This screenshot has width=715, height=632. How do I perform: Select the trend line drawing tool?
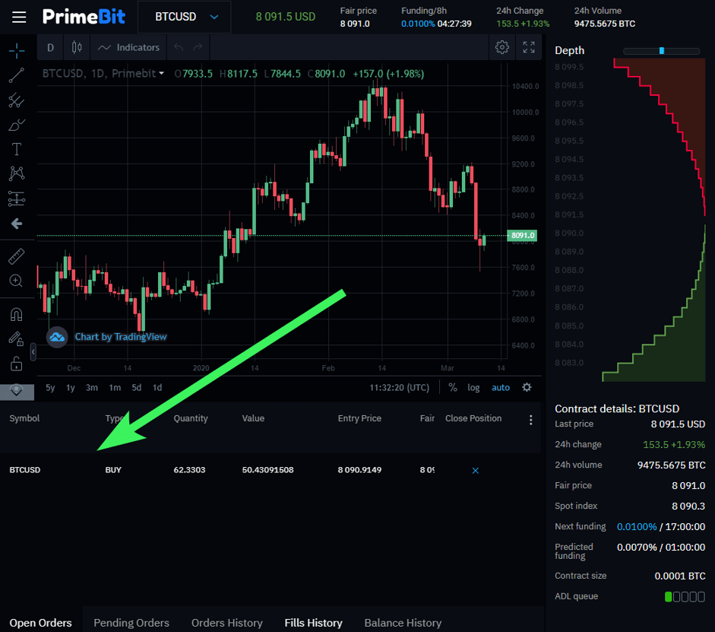(17, 75)
